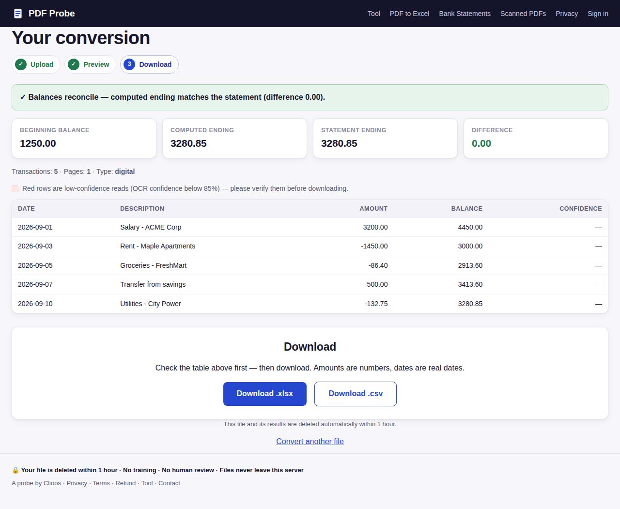Screen dimensions: 620x509
Task: Open PDF to Excel page
Action: coord(409,14)
